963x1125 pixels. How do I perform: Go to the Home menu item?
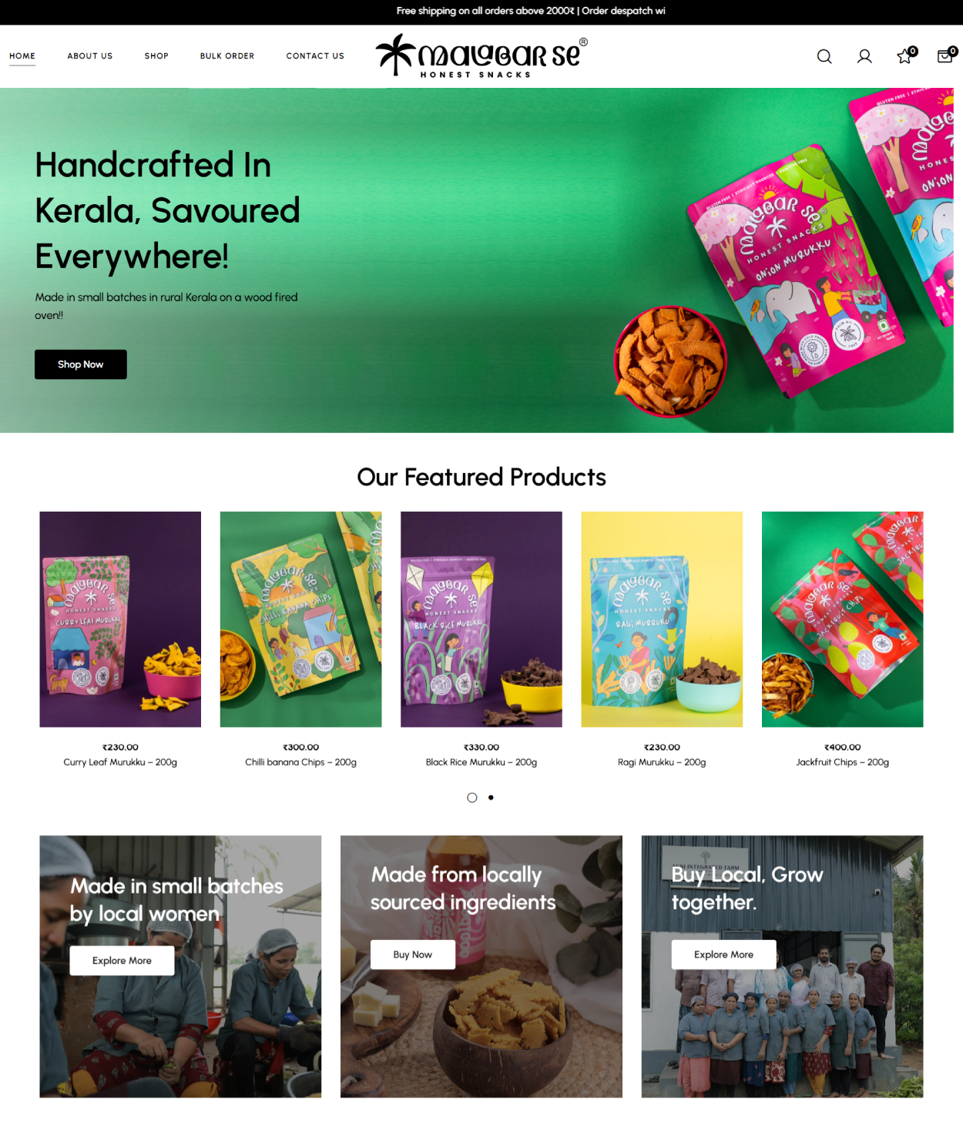coord(22,56)
